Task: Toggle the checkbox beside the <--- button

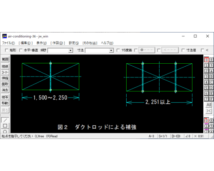Action: [159, 50]
